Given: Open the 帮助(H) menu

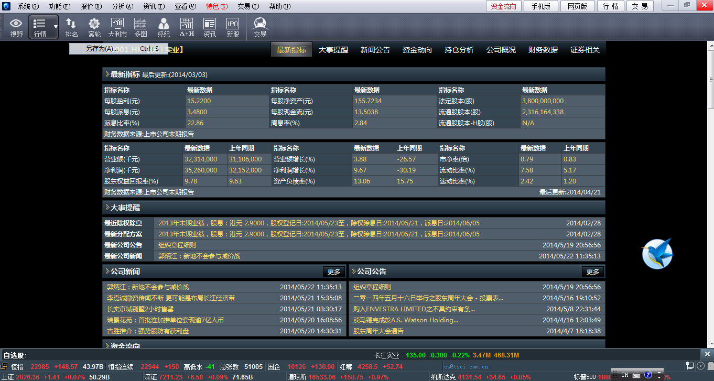Looking at the screenshot, I should coord(280,6).
